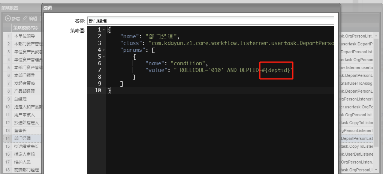Click the class string on line 3

click(x=240, y=43)
